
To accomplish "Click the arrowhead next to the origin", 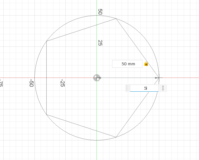I will (100, 78).
